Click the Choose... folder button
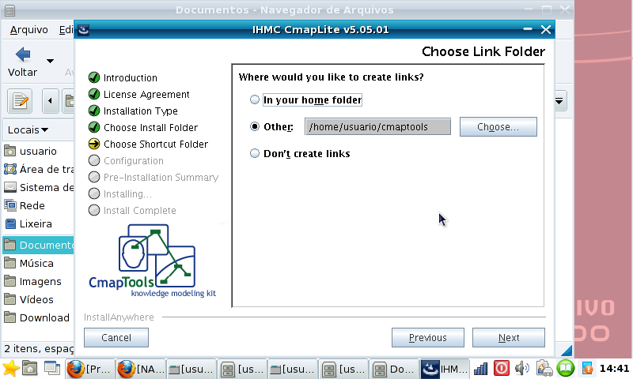Viewport: 633px width, 379px height. coord(498,127)
